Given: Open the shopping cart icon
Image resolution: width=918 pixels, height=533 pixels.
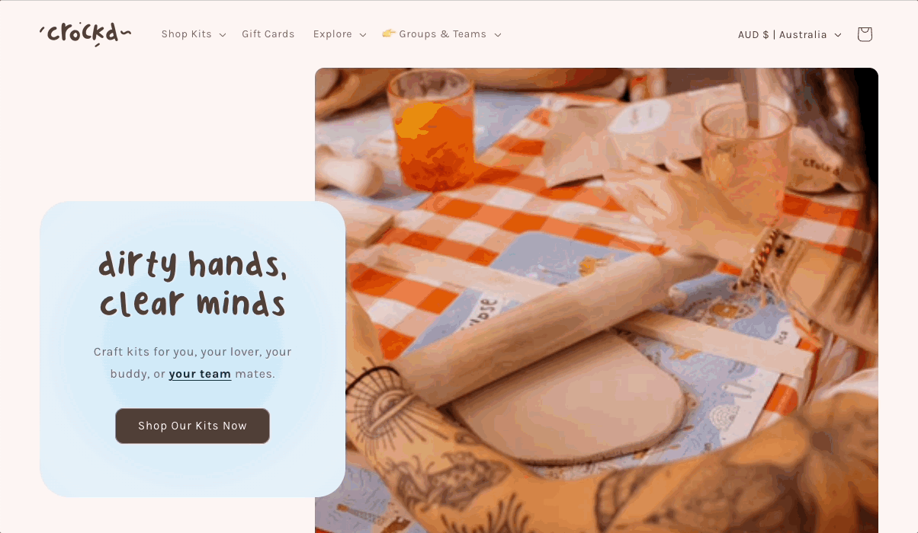Looking at the screenshot, I should click(x=864, y=34).
